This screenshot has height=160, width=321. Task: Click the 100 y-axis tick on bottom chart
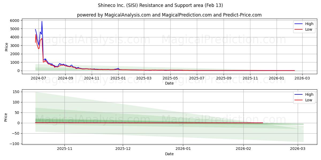[16, 102]
